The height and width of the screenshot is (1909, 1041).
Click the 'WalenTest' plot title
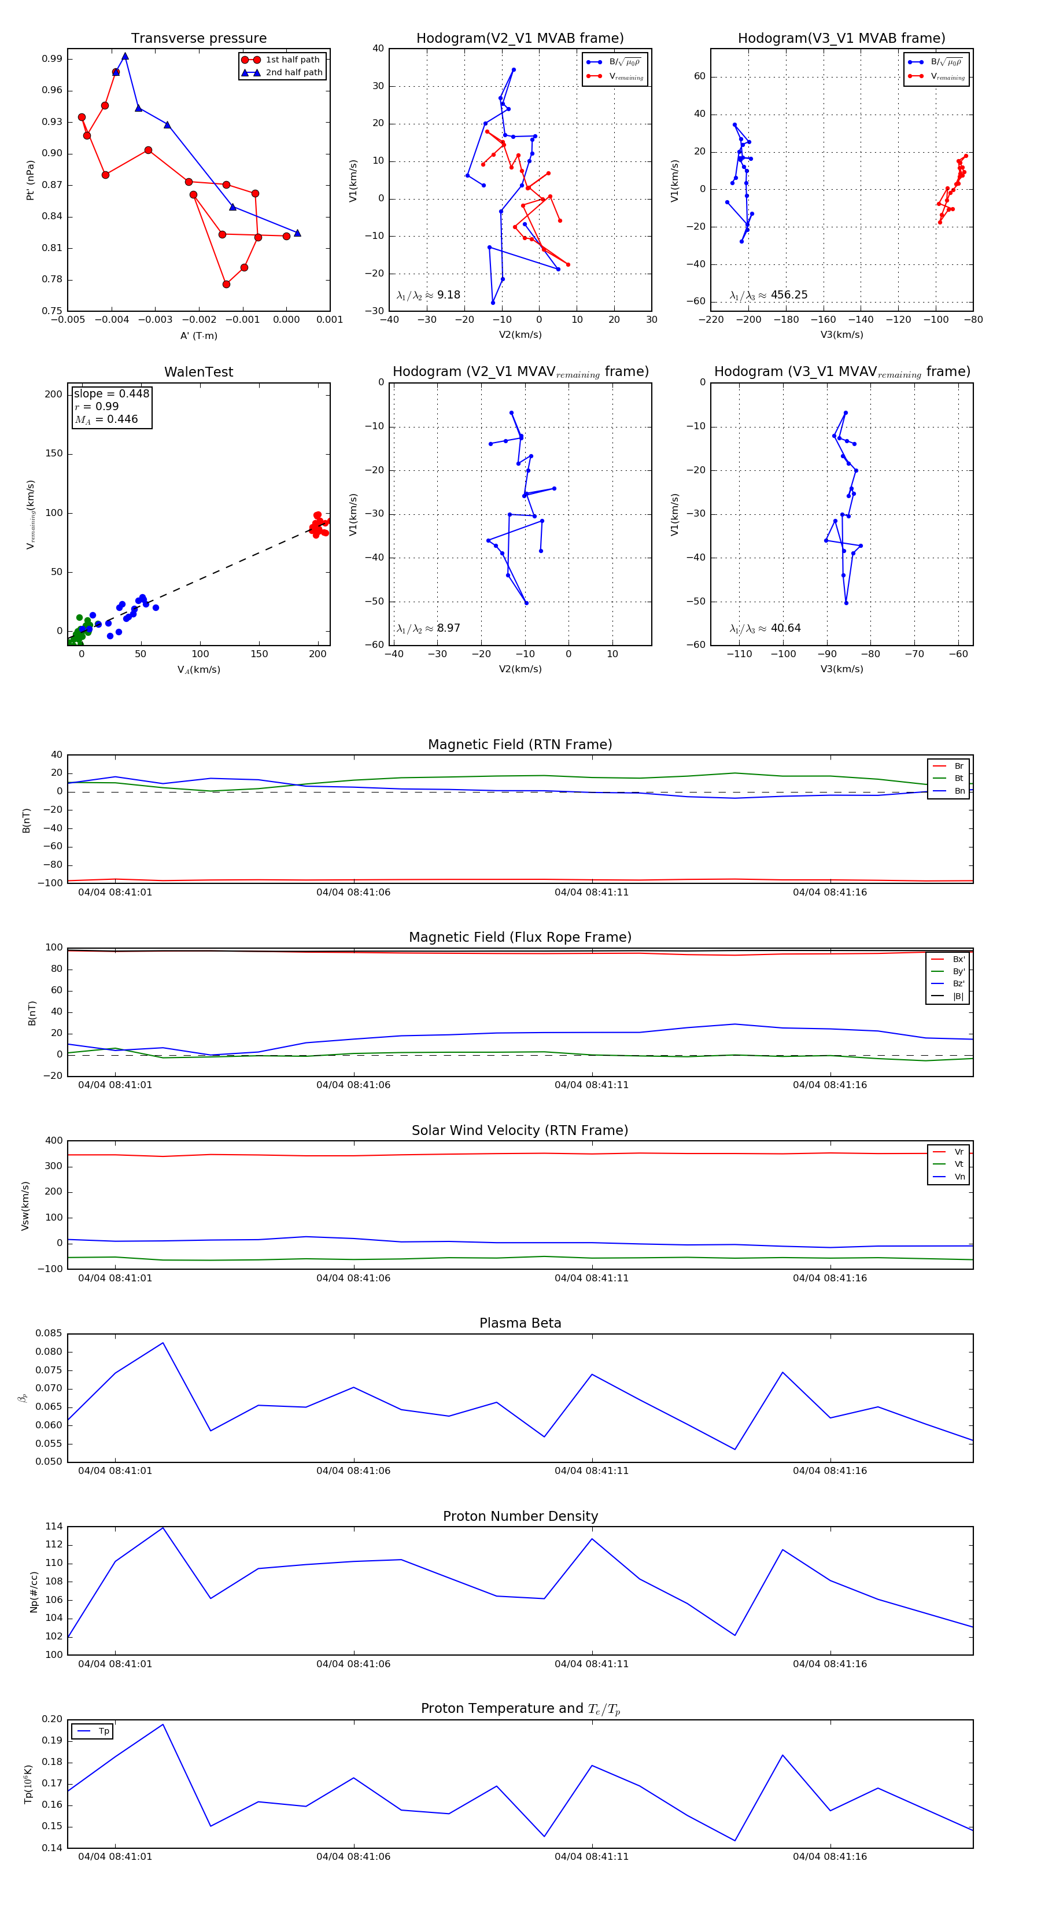click(198, 372)
